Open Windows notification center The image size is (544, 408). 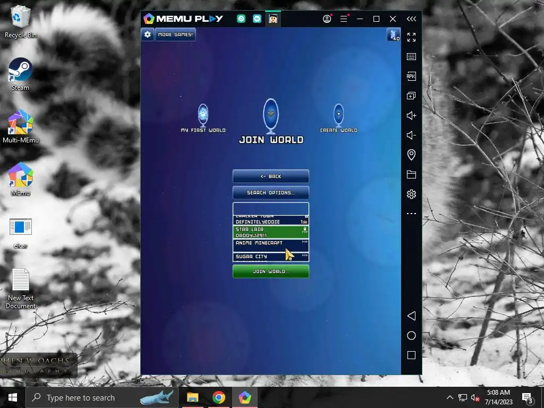528,397
